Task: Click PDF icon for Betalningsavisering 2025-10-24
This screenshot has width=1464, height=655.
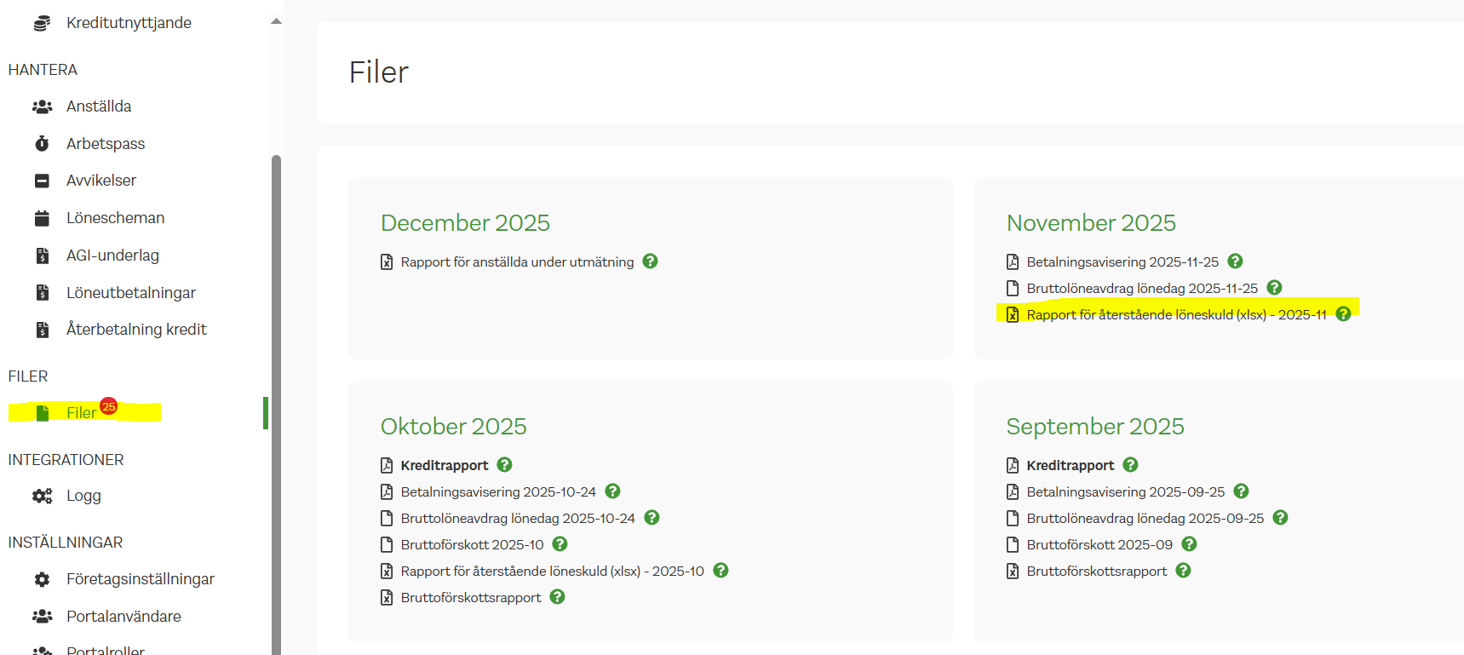Action: [x=387, y=491]
